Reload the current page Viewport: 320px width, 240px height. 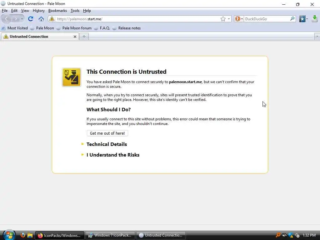pyautogui.click(x=31, y=19)
